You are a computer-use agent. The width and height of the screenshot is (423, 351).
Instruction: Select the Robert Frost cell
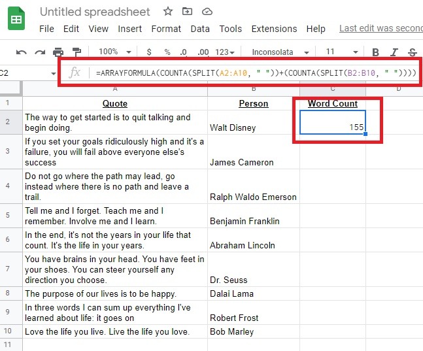point(253,312)
